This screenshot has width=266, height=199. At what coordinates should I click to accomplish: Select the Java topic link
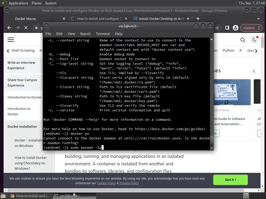click(250, 51)
